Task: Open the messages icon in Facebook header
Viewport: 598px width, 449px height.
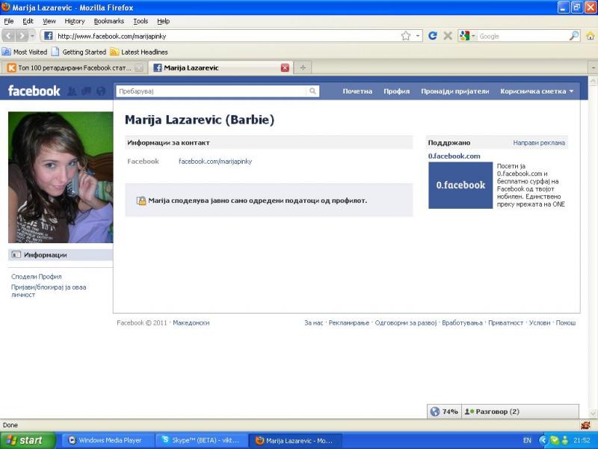Action: tap(86, 91)
